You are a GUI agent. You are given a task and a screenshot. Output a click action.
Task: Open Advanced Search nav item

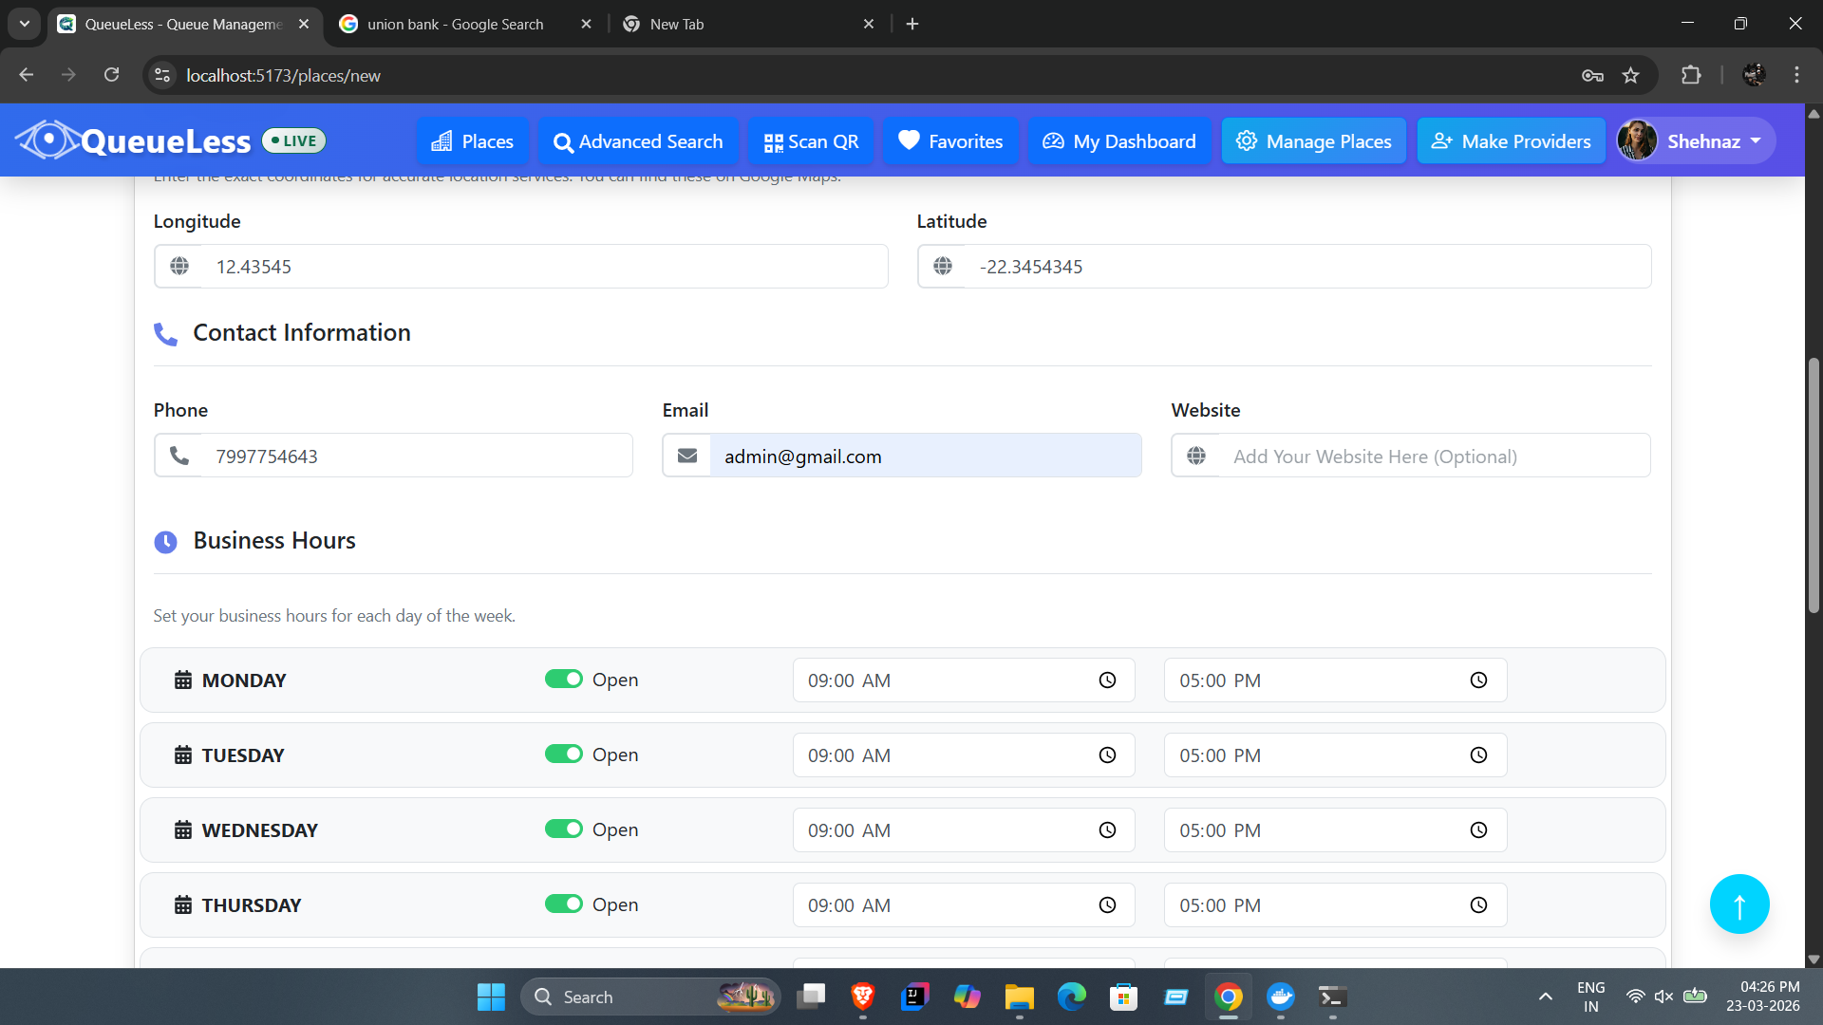point(638,141)
